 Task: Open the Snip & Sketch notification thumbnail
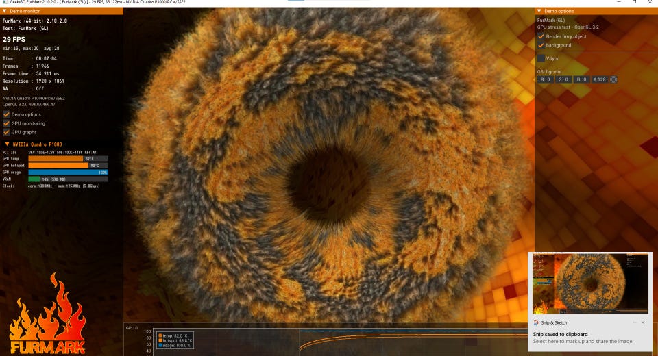[x=590, y=283]
